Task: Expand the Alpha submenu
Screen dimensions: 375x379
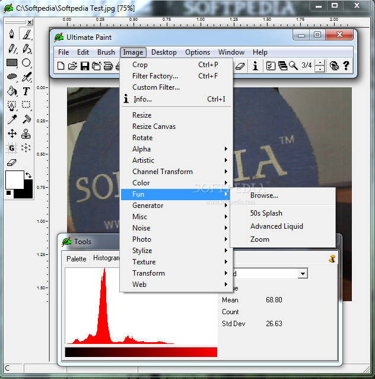Action: click(x=176, y=149)
